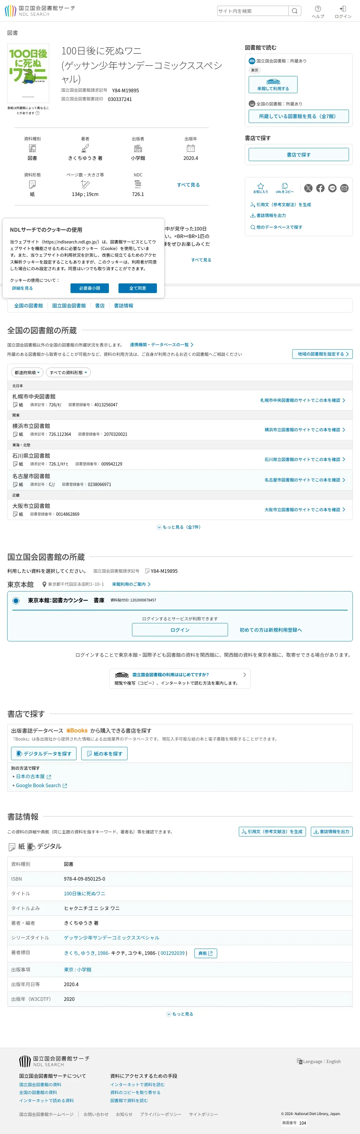Click the ruler icon above 134p ; 19cm
The width and height of the screenshot is (360, 1134).
pos(85,185)
